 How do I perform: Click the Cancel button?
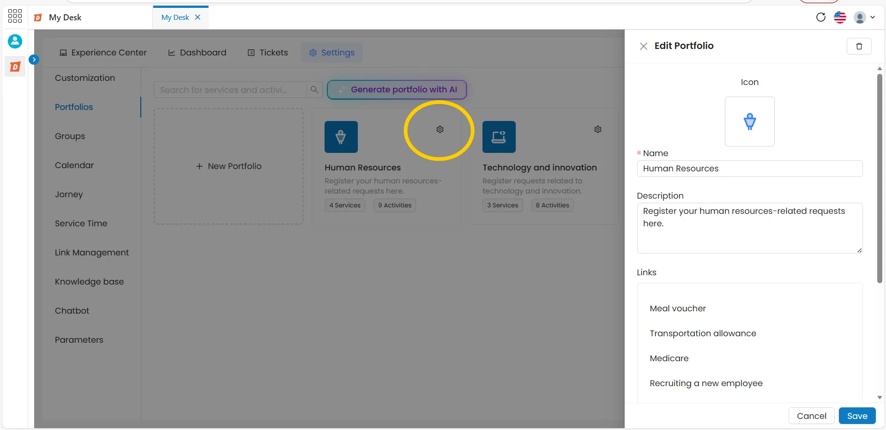[x=811, y=416]
